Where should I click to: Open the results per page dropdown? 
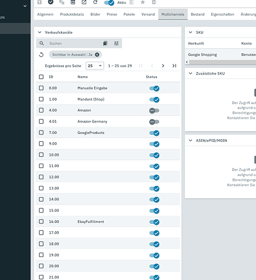click(x=95, y=66)
